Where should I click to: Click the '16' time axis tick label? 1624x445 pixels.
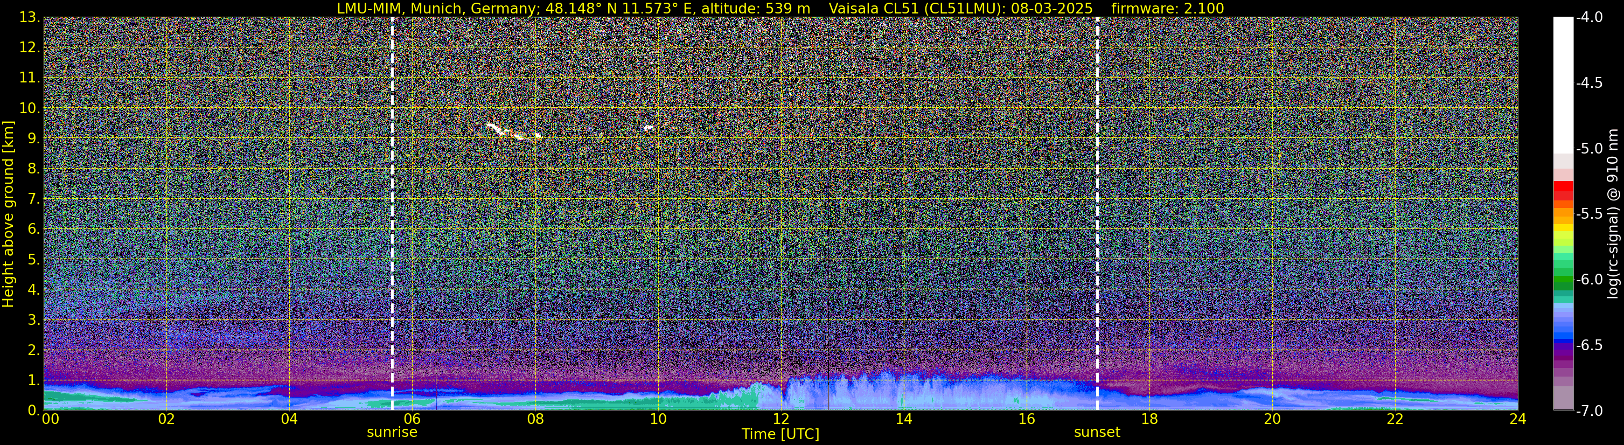point(1026,419)
